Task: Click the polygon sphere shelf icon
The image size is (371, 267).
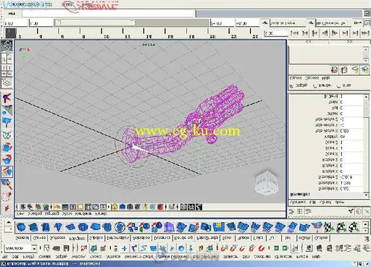Action: (21, 227)
